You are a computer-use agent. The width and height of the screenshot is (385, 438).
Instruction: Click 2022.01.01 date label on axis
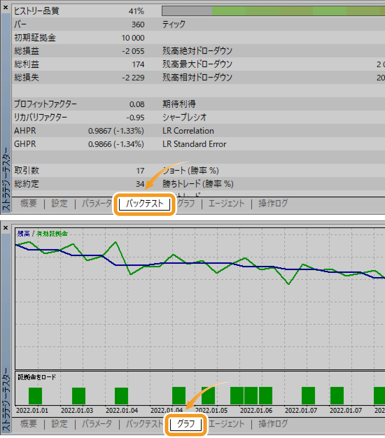(x=32, y=410)
